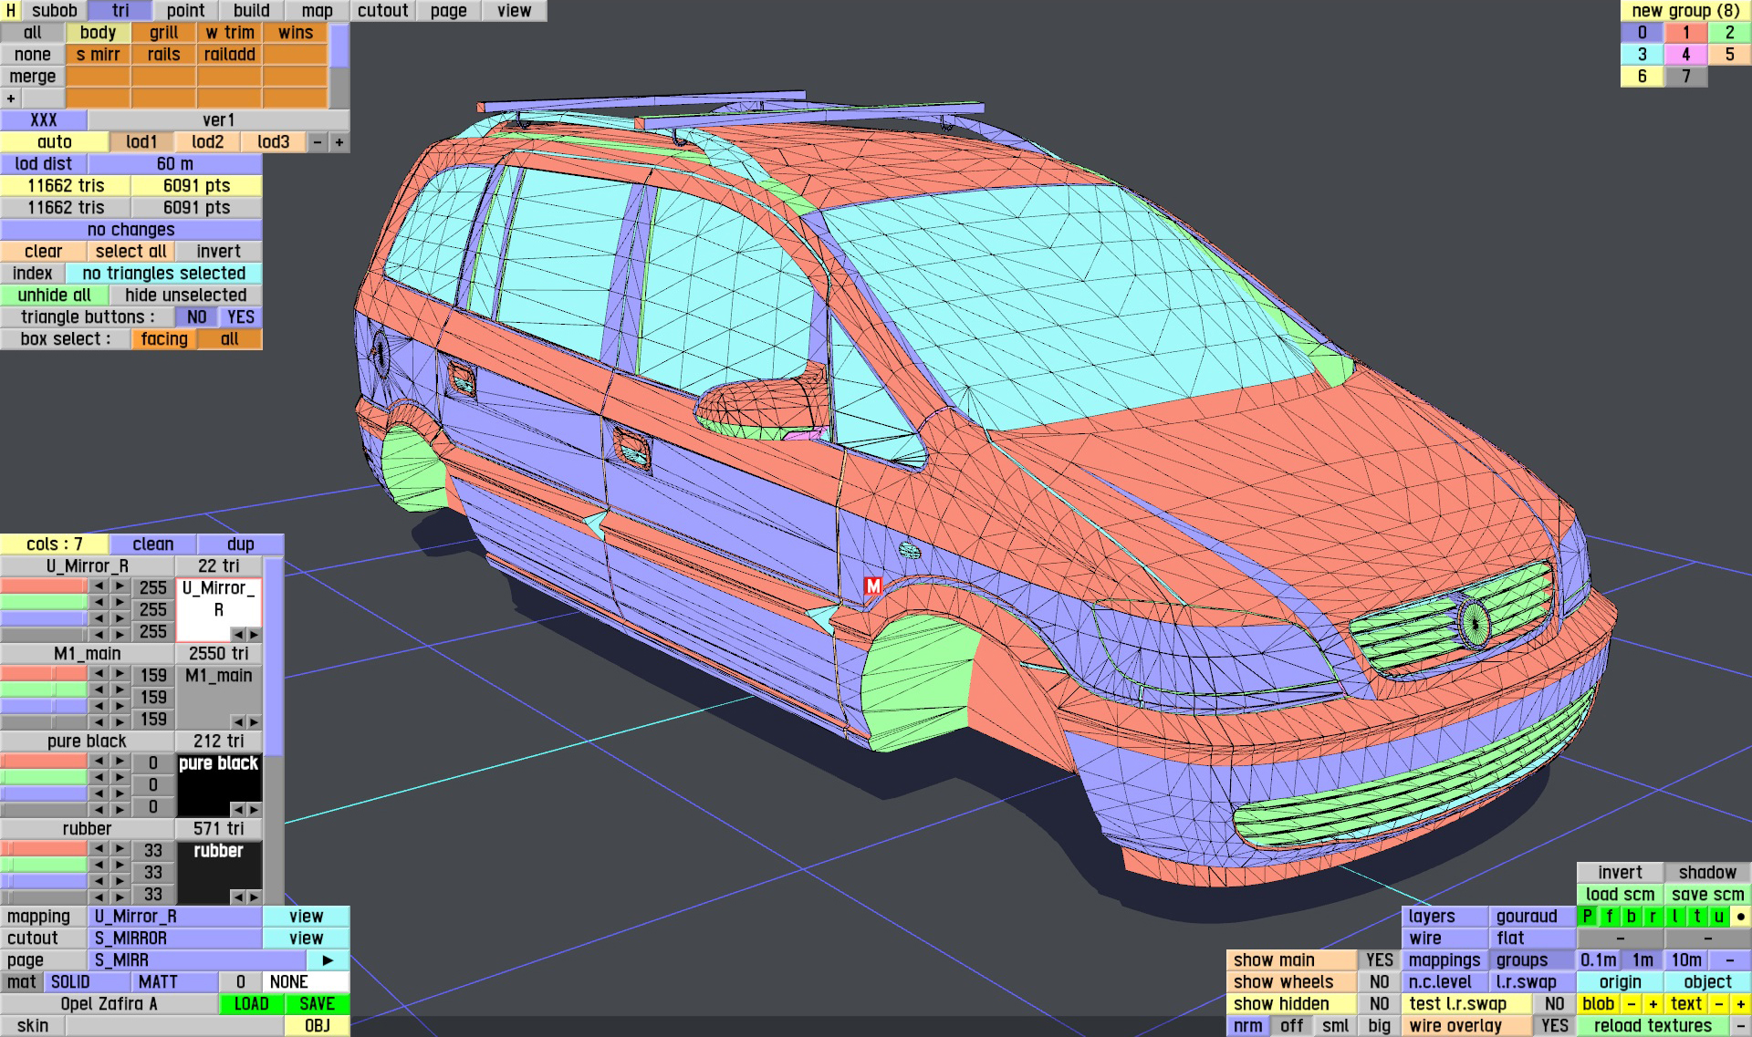Click plus button below merge
The height and width of the screenshot is (1037, 1752).
(x=11, y=99)
